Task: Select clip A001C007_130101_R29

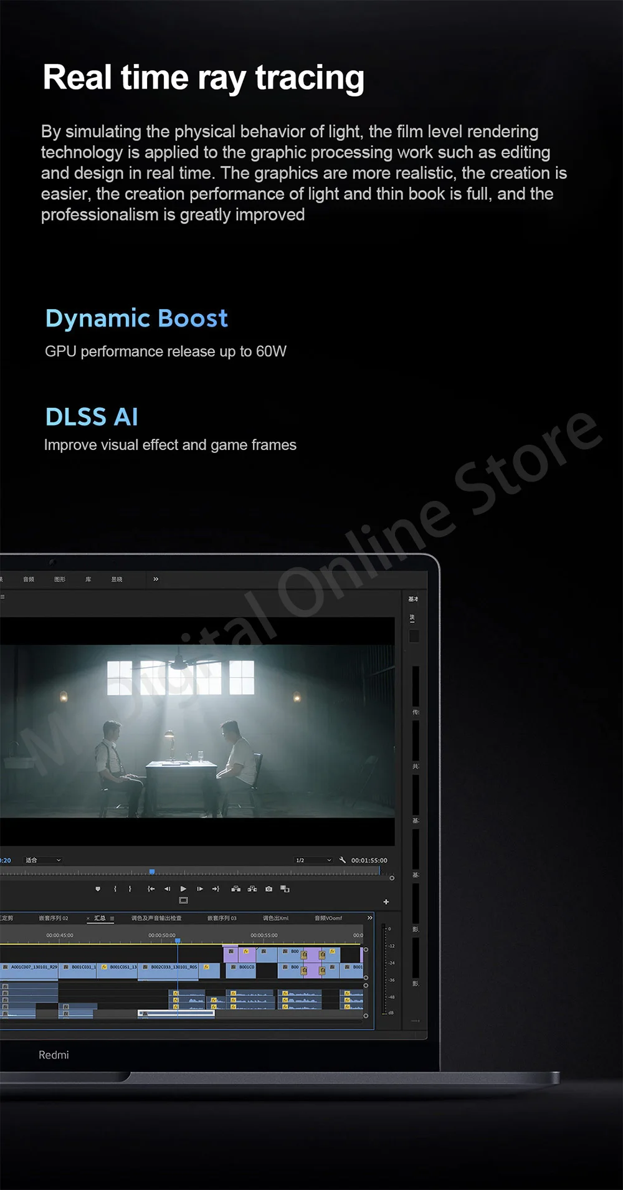Action: [x=29, y=970]
